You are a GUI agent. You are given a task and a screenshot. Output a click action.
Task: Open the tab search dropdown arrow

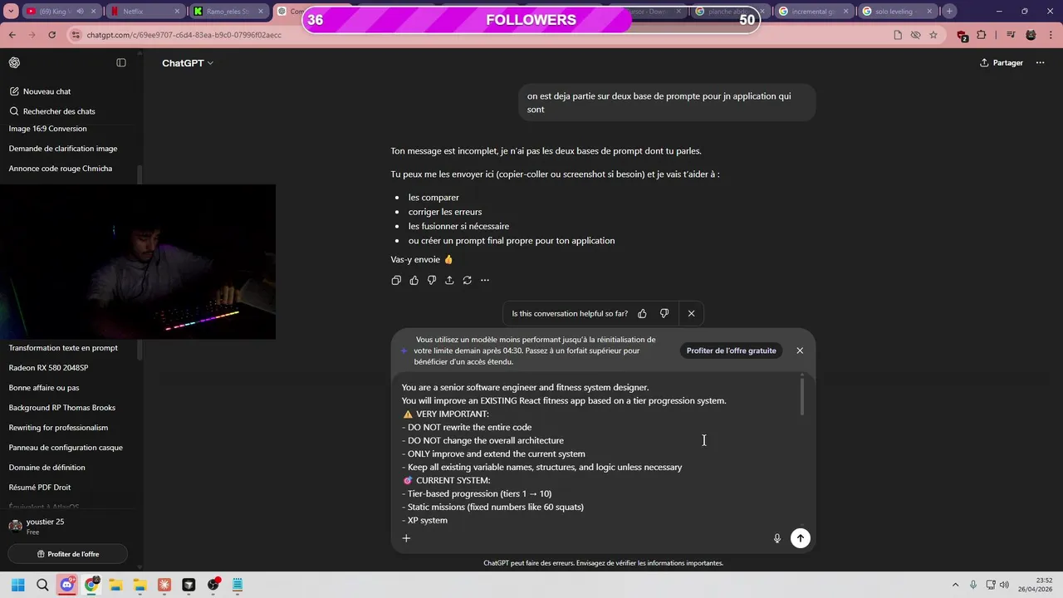[x=12, y=12]
